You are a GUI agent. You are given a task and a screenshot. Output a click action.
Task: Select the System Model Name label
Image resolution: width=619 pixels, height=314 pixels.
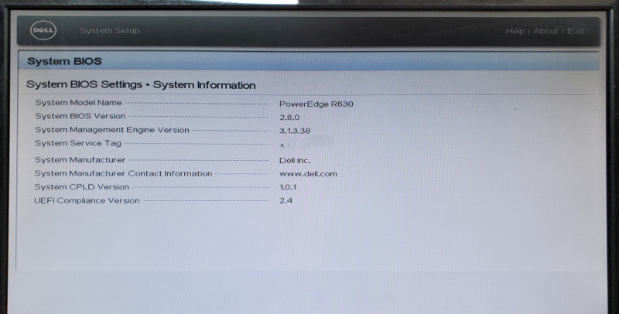78,103
